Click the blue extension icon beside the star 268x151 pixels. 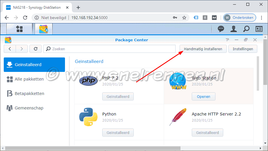[196, 18]
